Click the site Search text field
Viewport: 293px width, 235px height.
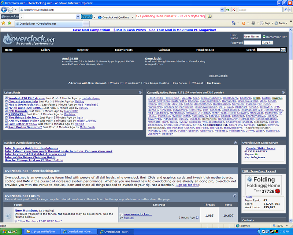pyautogui.click(x=268, y=50)
